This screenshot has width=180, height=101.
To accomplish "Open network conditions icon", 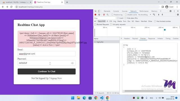I will [x=154, y=15].
